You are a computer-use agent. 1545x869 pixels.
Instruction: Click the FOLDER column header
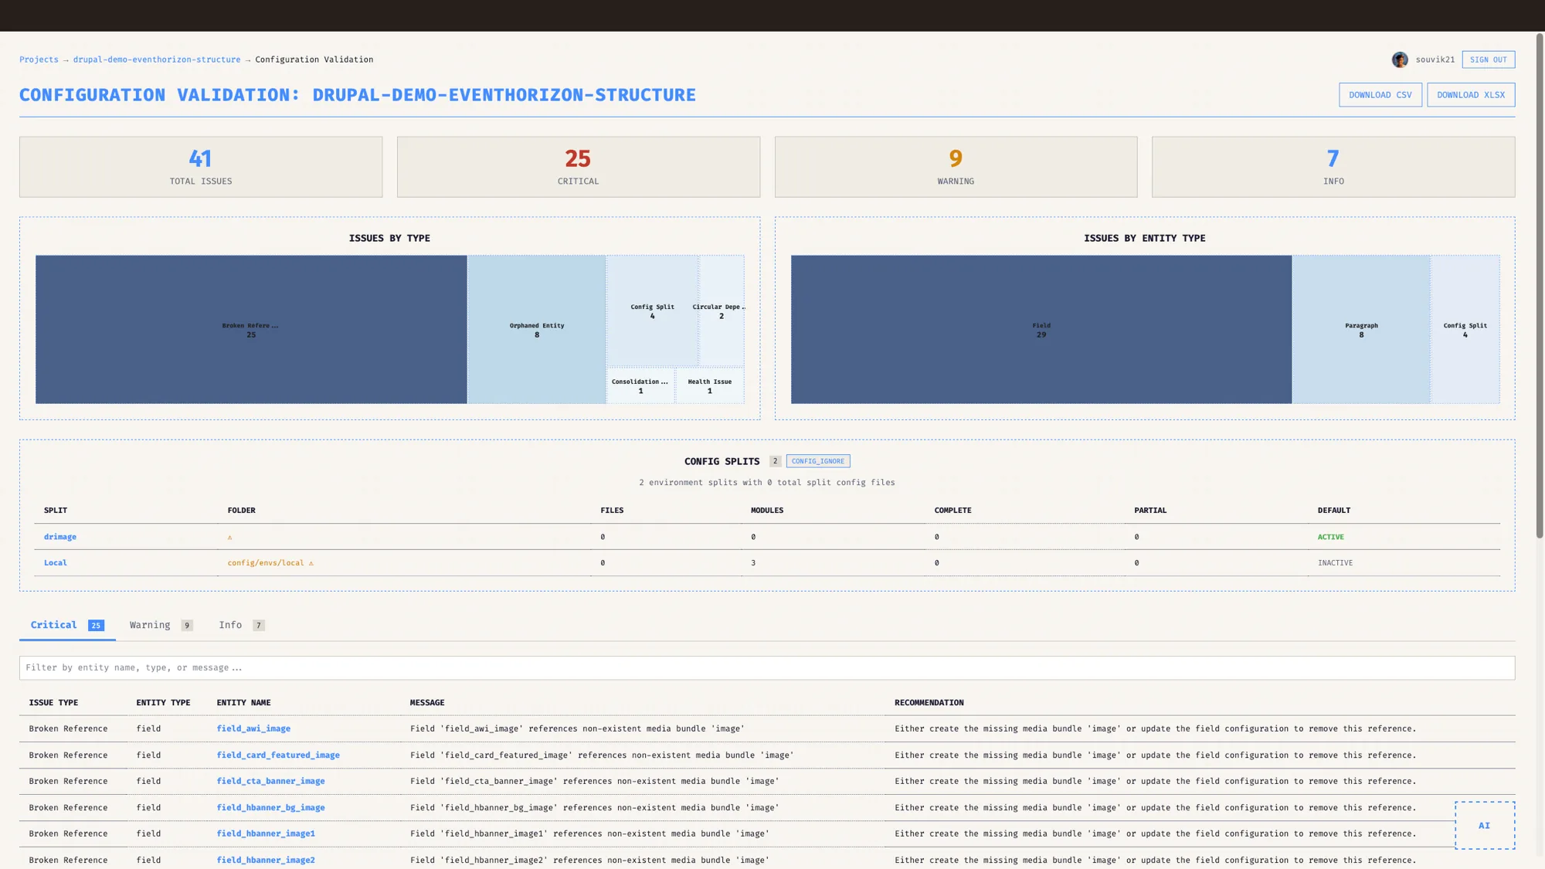point(241,511)
